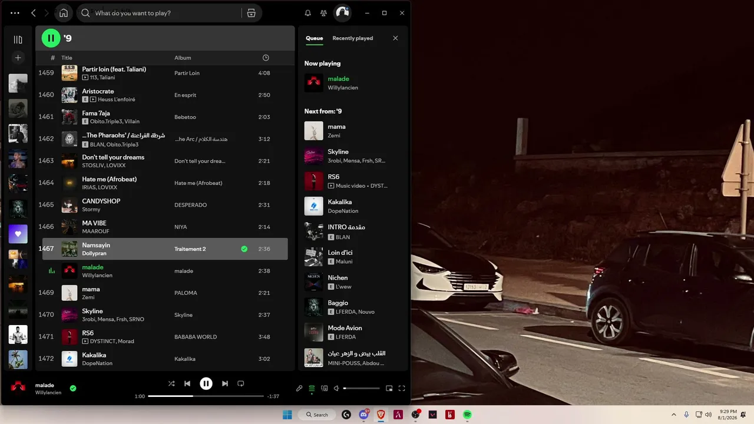Sort tracks by the Title column
The image size is (754, 424).
coord(67,58)
